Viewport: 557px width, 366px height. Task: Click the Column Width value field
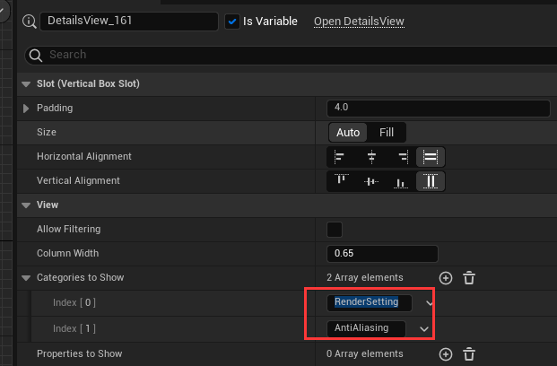(382, 254)
